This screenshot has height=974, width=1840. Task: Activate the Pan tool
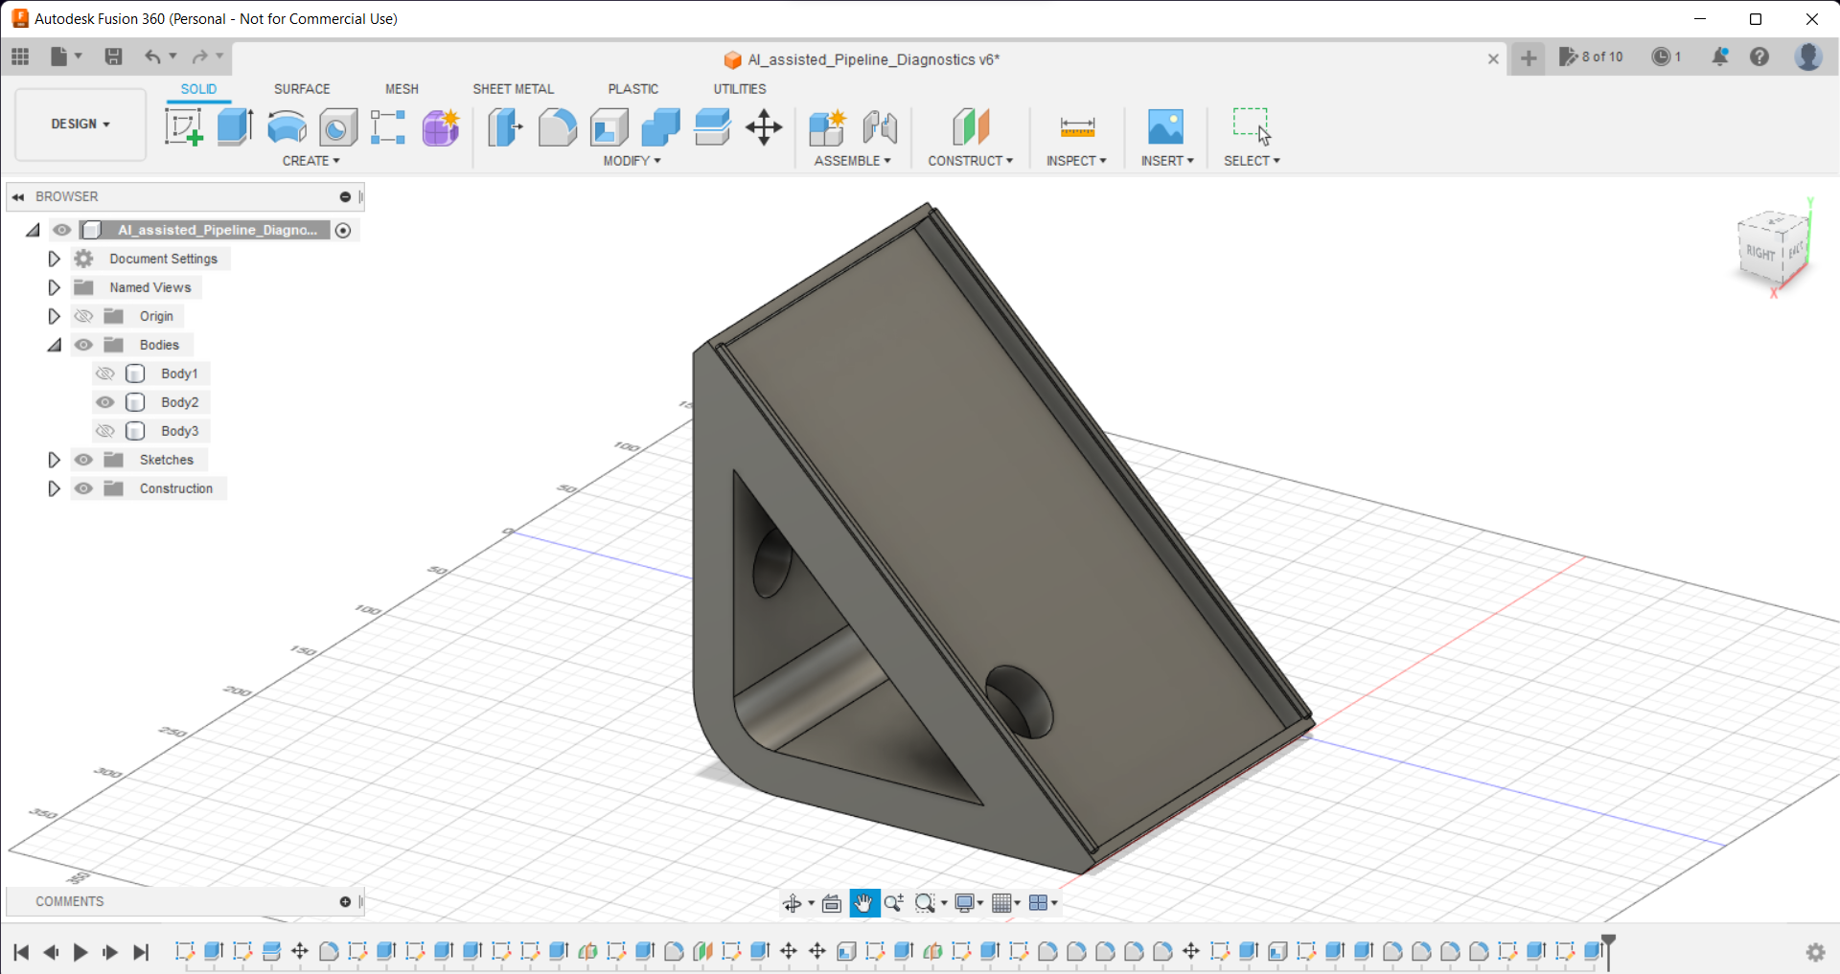(864, 901)
